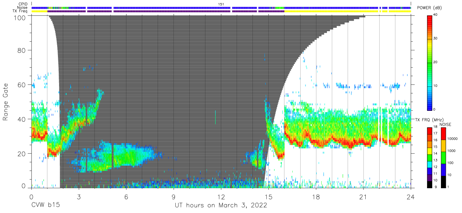Viewport: 462px width, 213px height.
Task: Click the power color scale gradient bar
Action: 430,62
